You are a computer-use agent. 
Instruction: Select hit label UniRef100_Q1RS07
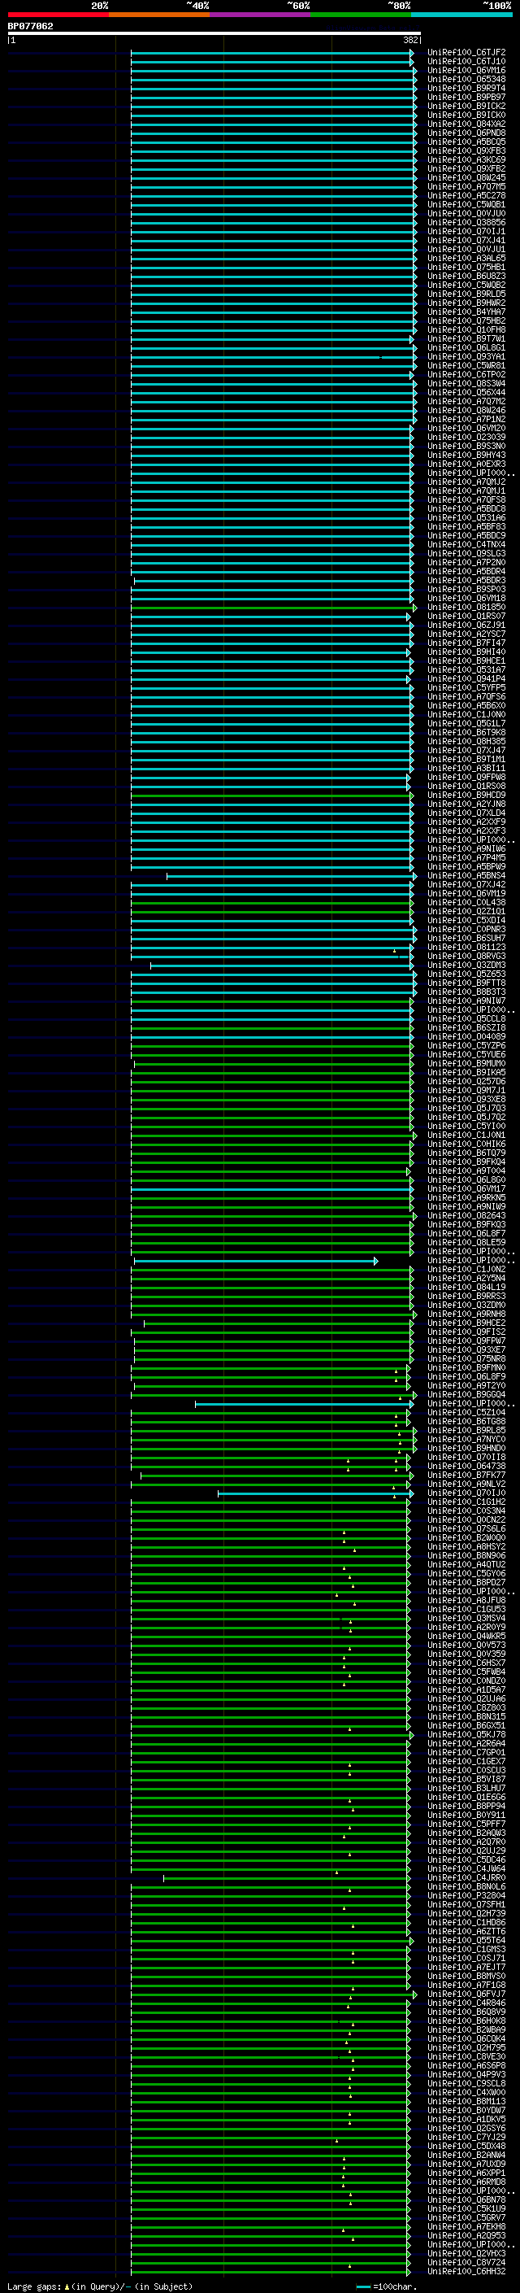pyautogui.click(x=466, y=616)
